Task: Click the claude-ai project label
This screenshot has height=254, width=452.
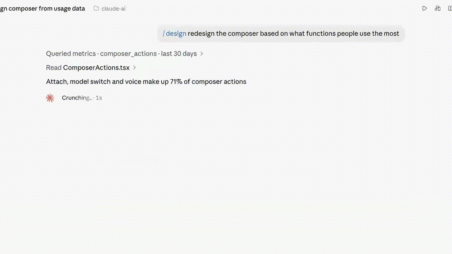Action: (113, 8)
